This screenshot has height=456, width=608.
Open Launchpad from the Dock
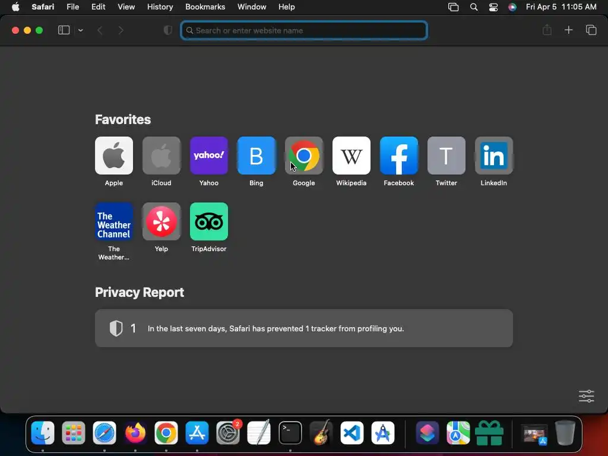coord(73,433)
